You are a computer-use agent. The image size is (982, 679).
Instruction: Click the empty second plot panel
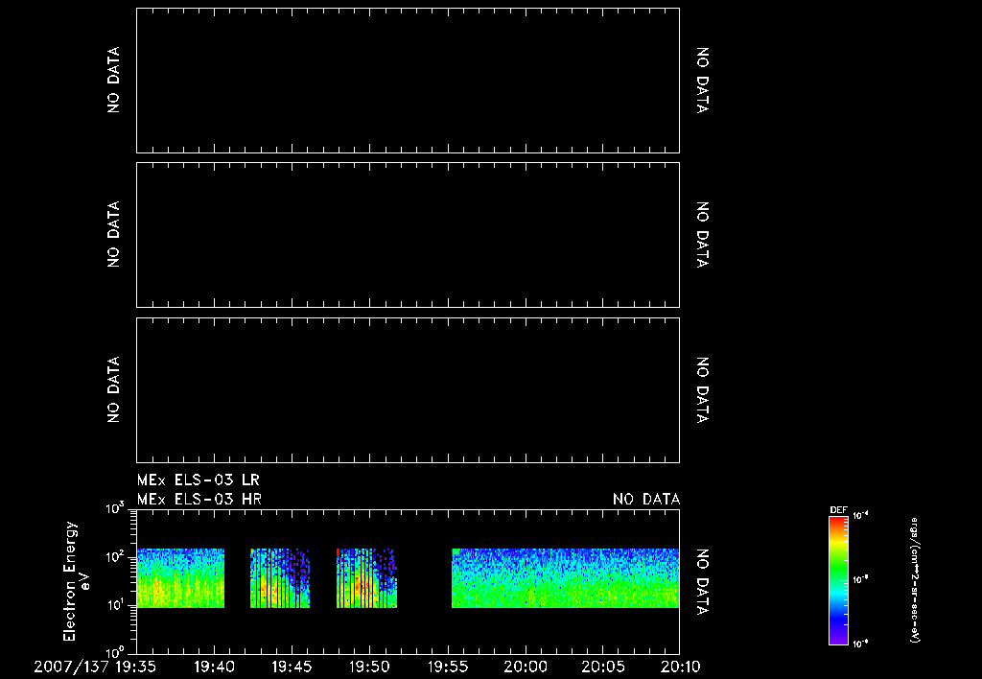click(408, 235)
